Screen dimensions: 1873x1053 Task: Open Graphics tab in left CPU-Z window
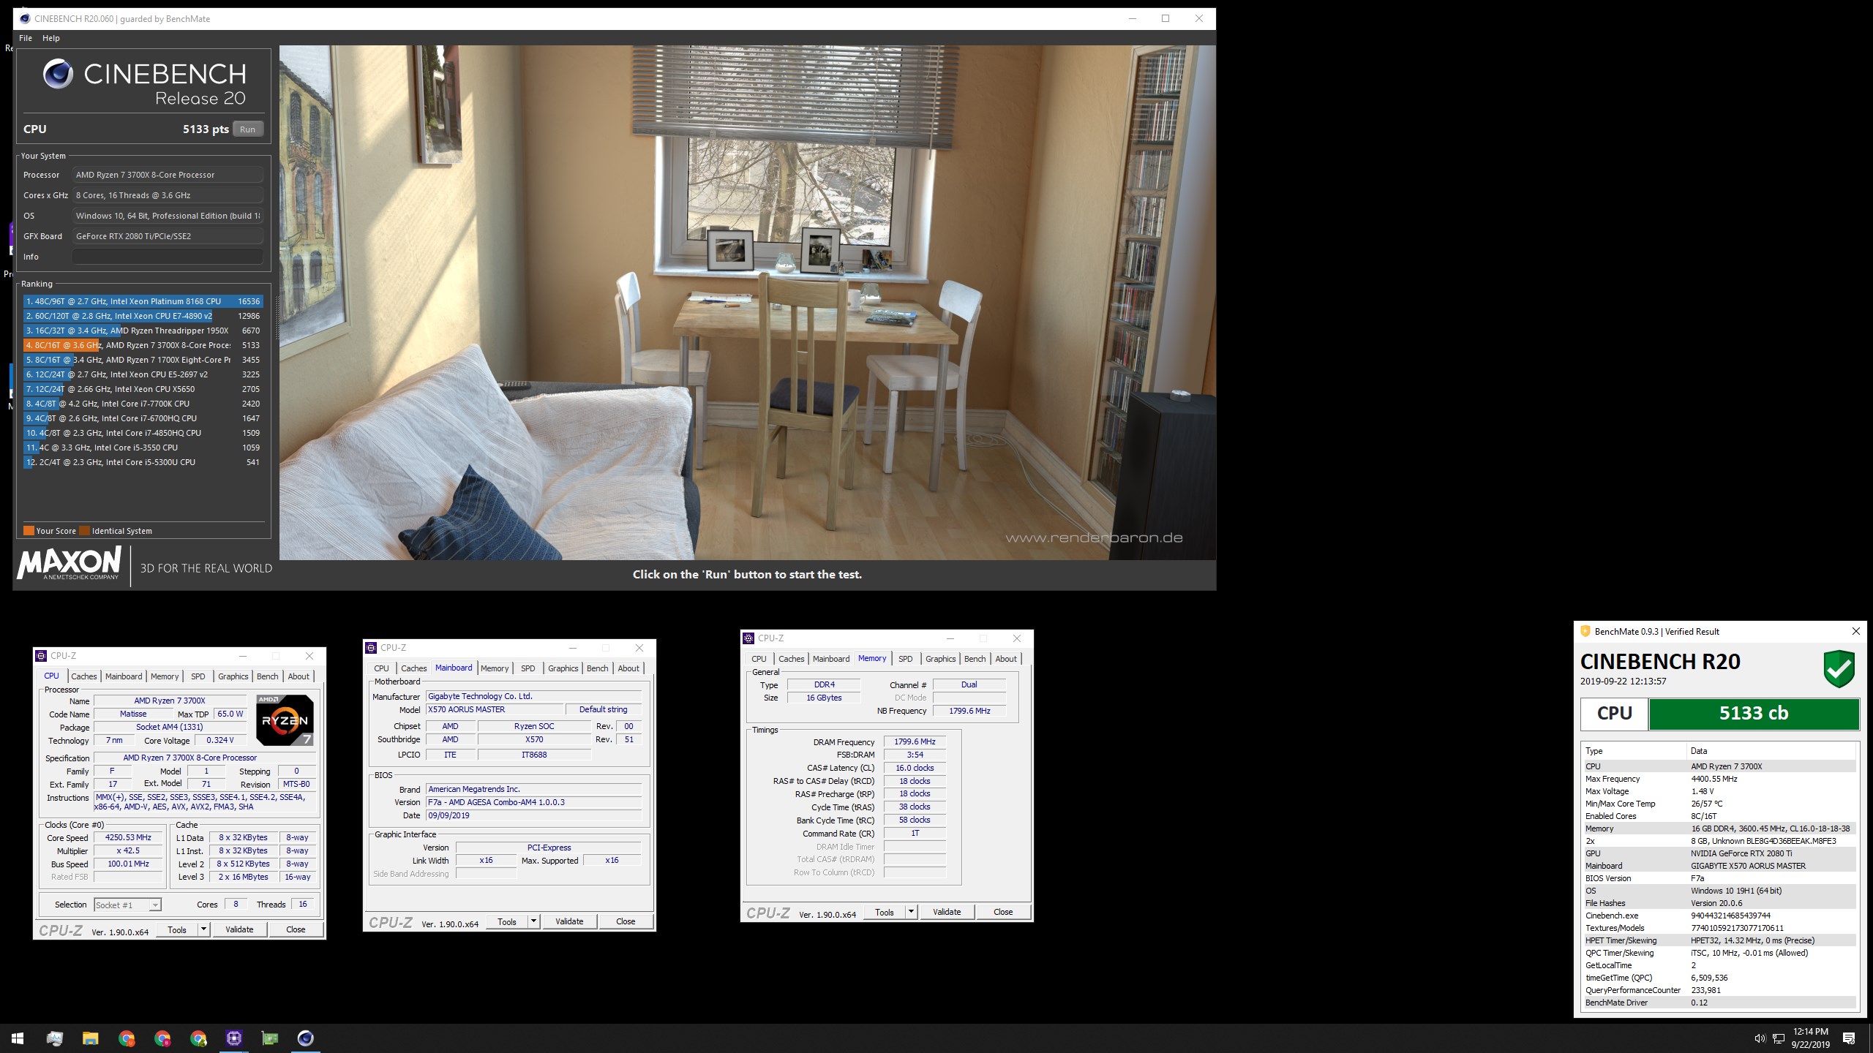click(233, 676)
